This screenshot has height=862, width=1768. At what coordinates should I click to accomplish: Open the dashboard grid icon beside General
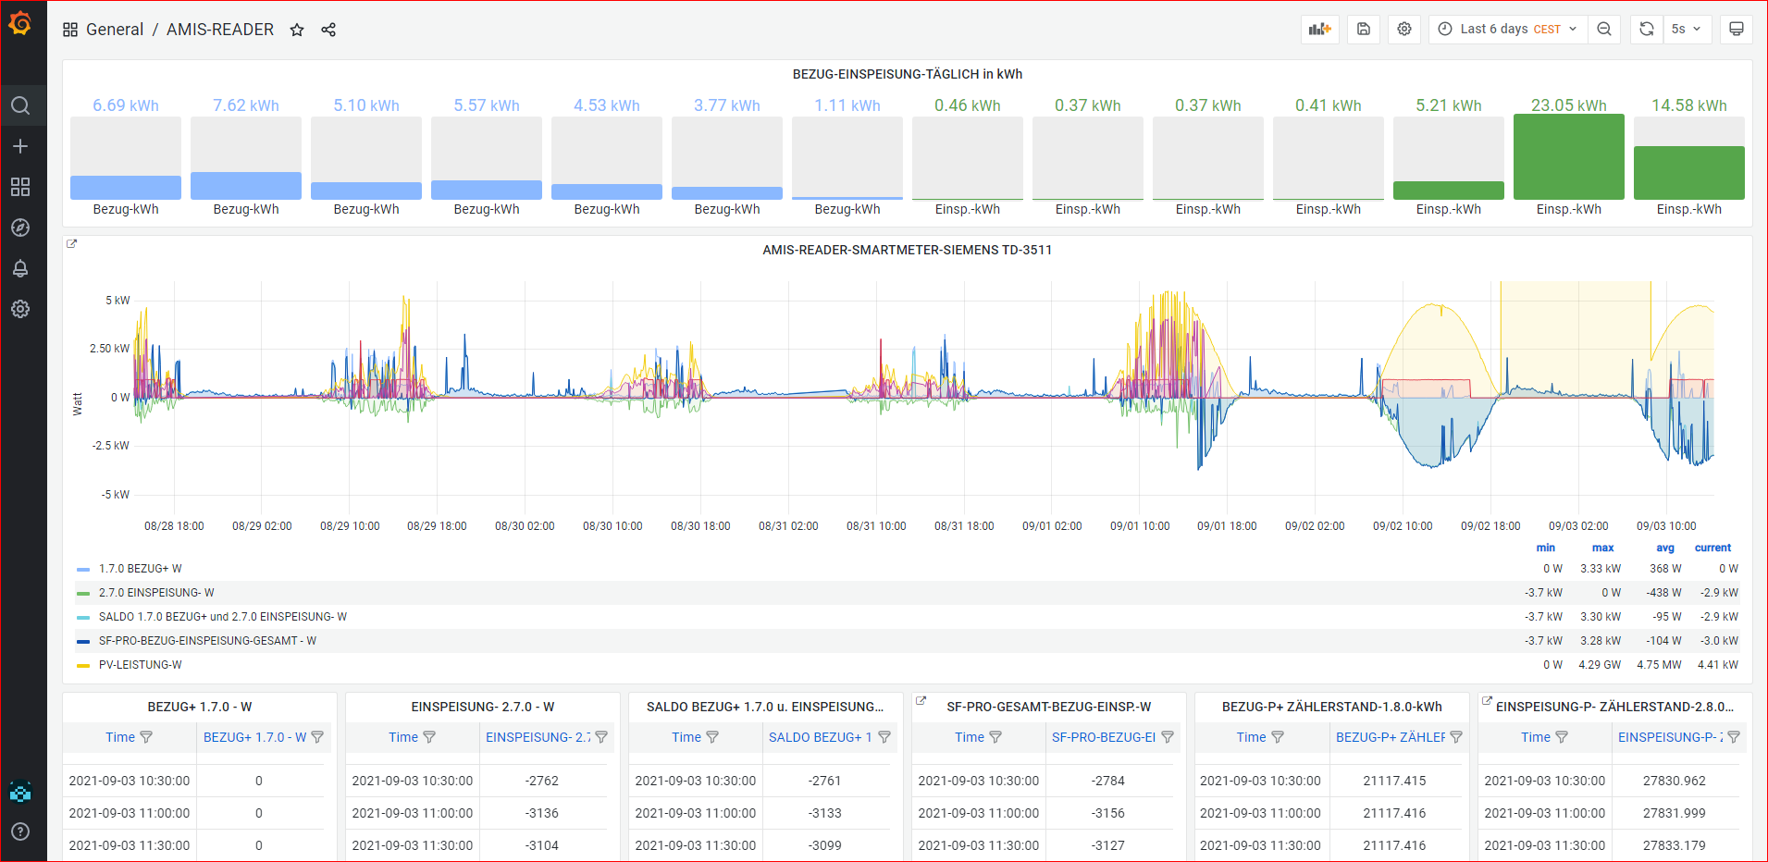(70, 30)
